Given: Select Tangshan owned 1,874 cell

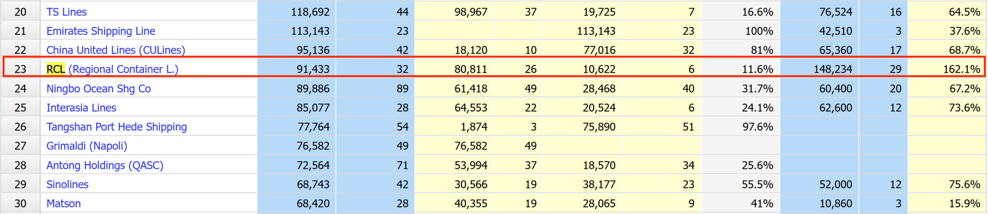Looking at the screenshot, I should [x=454, y=126].
